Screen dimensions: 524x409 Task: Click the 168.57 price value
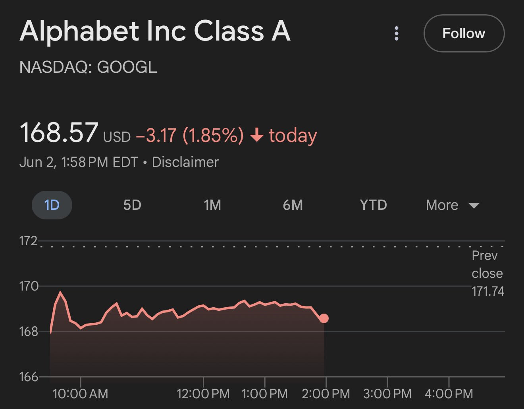point(59,132)
